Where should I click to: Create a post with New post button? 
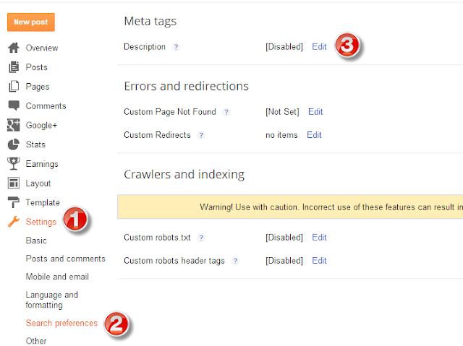31,22
